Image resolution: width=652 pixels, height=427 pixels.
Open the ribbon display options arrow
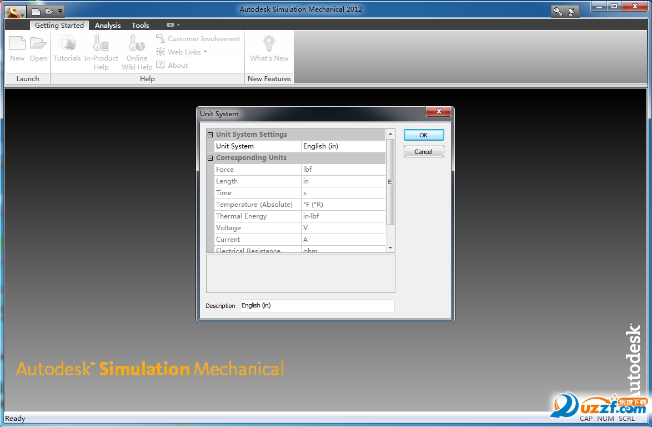[178, 25]
